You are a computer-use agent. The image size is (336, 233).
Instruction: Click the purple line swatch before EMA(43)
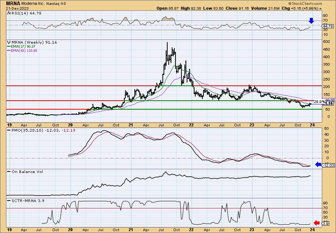pyautogui.click(x=9, y=50)
